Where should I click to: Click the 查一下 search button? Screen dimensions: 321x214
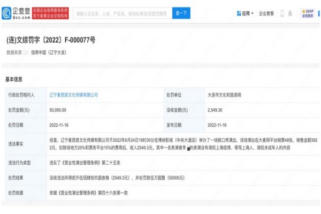pyautogui.click(x=181, y=13)
